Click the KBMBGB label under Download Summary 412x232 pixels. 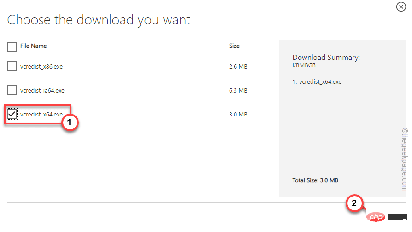303,65
